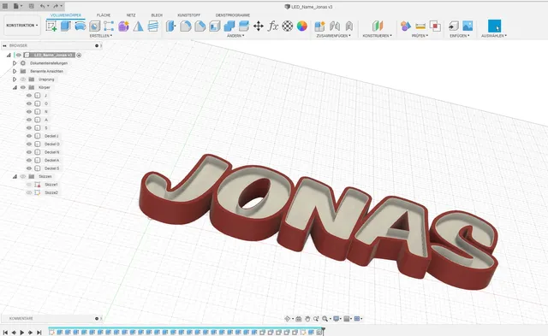This screenshot has width=548, height=336.
Task: Open the data panel grid icon
Action: point(5,6)
